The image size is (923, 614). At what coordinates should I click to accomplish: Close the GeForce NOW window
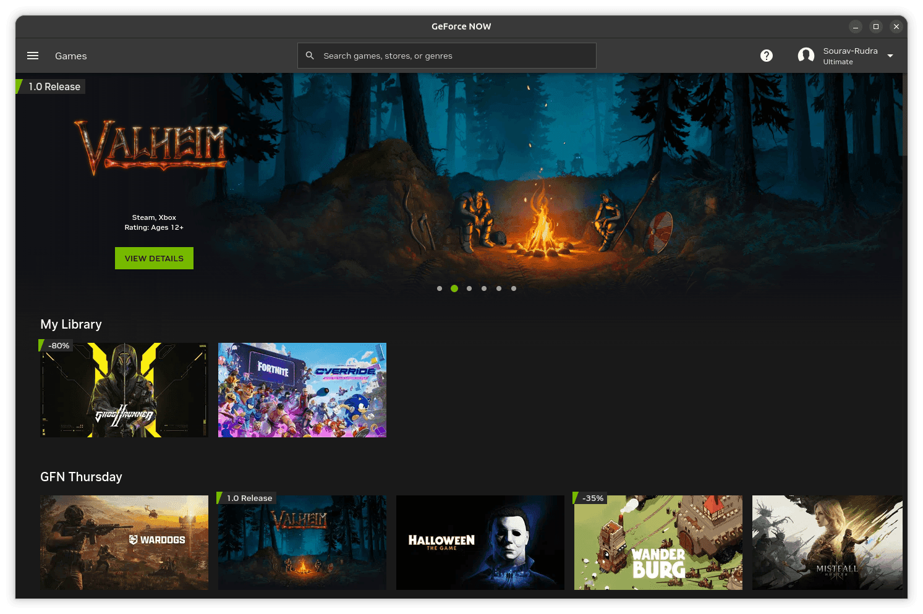[x=896, y=27]
